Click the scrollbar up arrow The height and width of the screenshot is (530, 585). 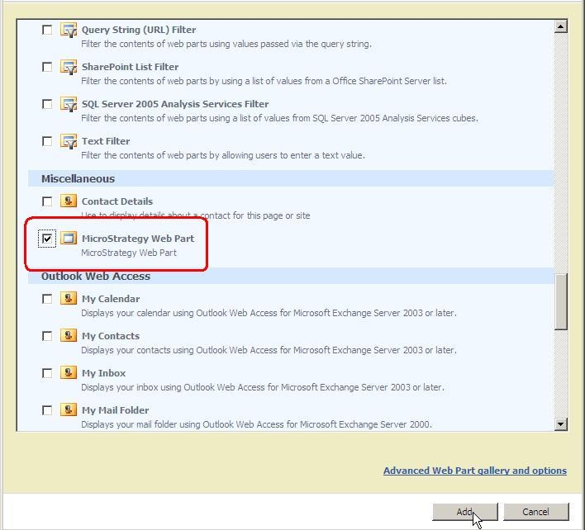tap(561, 27)
